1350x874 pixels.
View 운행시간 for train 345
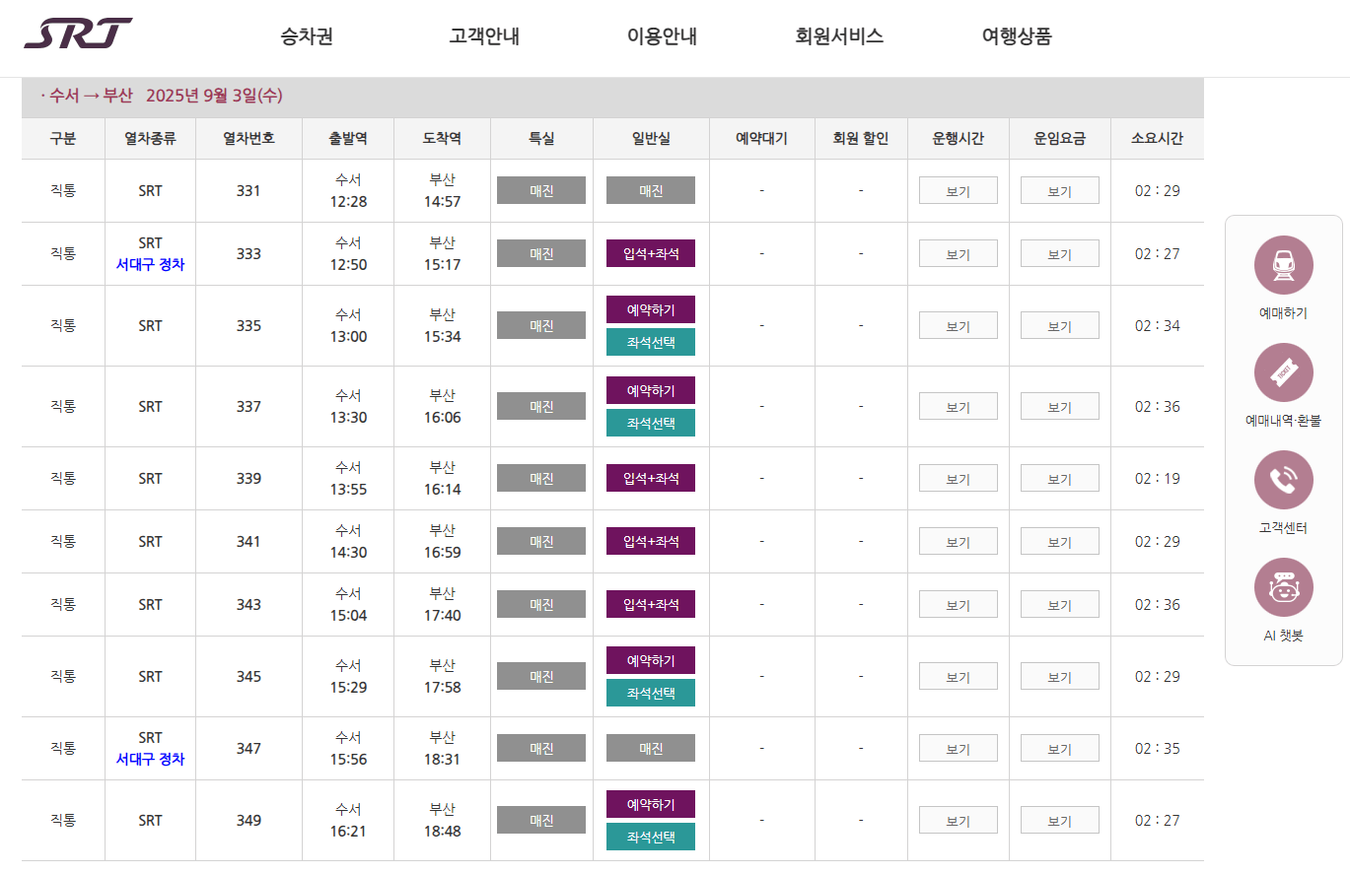(959, 676)
